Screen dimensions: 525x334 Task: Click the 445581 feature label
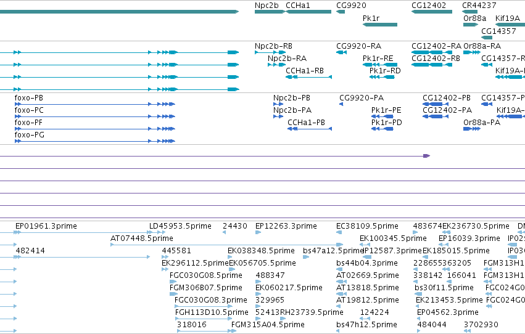point(176,251)
